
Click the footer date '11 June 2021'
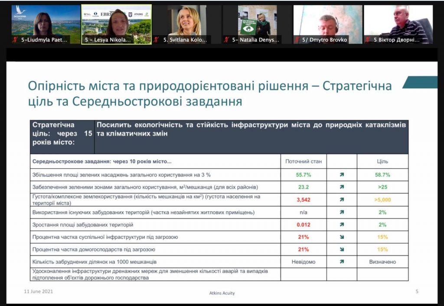[x=39, y=291]
